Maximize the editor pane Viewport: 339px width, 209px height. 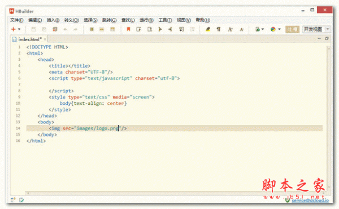(x=327, y=38)
